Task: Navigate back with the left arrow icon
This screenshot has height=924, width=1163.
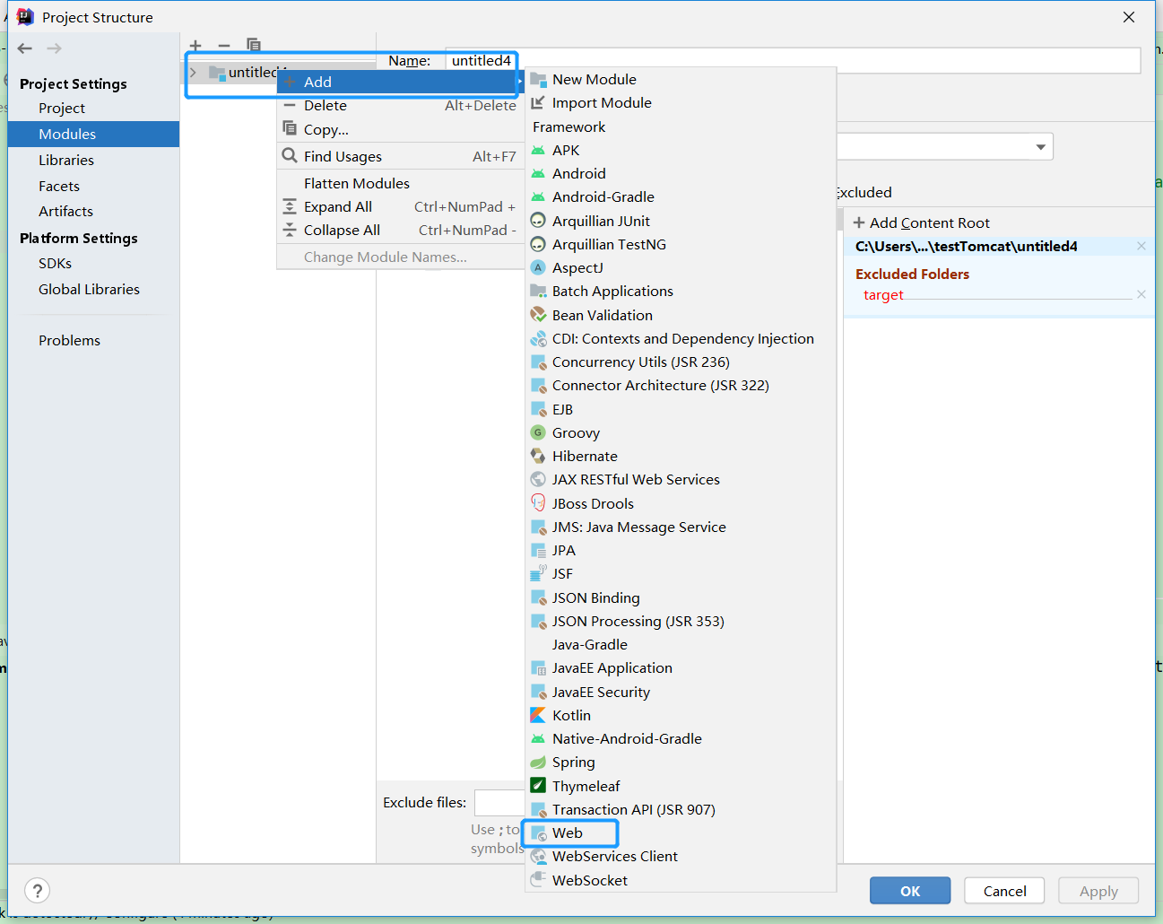Action: (24, 48)
